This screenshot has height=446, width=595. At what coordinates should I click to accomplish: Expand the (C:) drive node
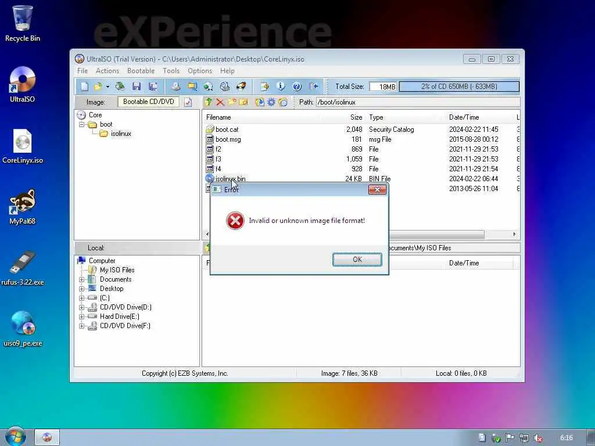81,298
